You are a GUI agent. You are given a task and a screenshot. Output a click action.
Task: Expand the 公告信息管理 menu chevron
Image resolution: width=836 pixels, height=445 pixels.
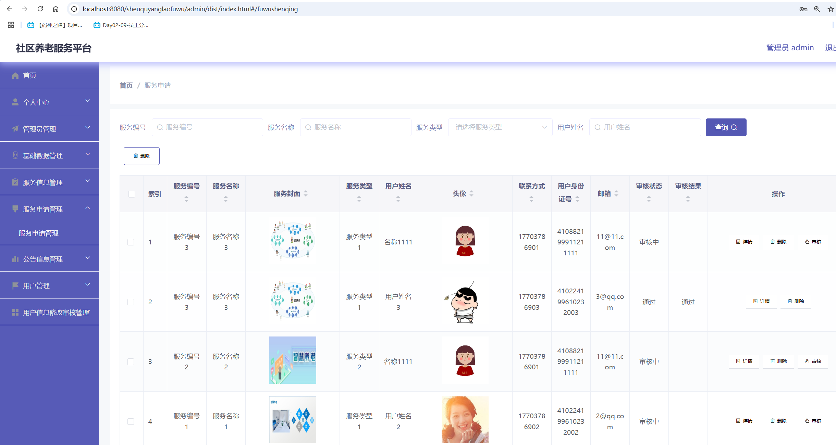88,258
